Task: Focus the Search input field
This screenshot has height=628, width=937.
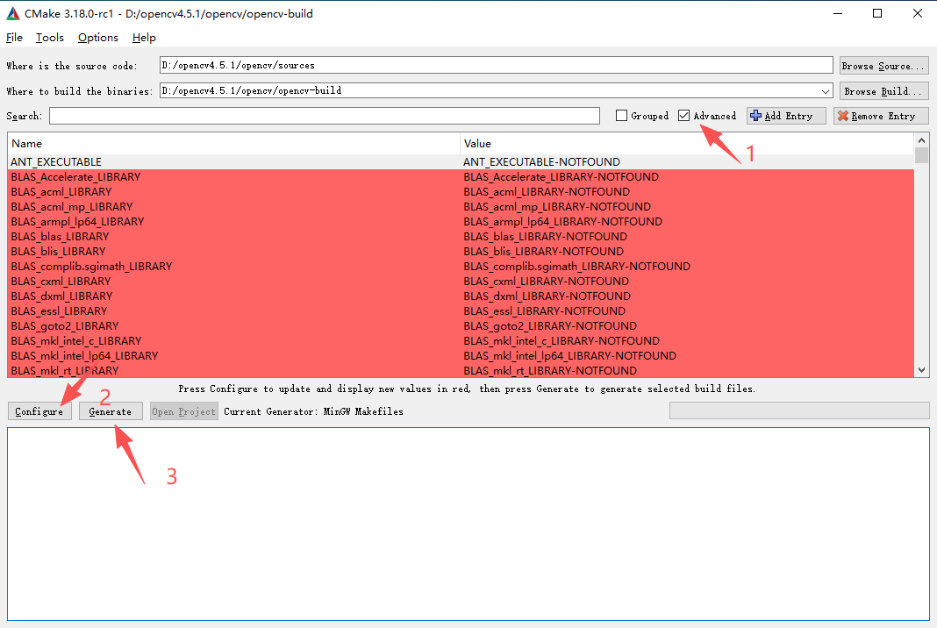Action: pyautogui.click(x=325, y=116)
